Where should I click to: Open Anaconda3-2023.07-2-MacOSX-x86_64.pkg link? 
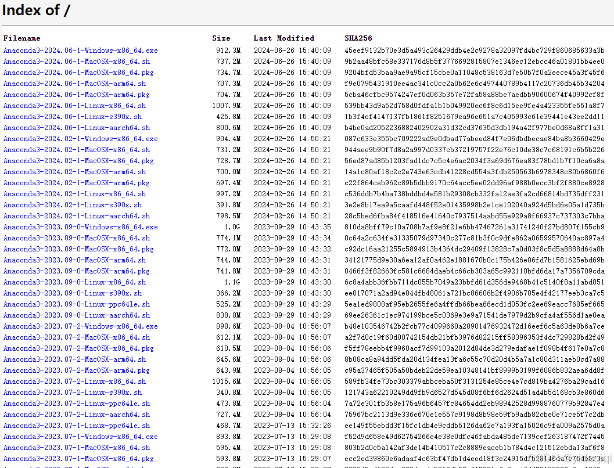click(78, 348)
